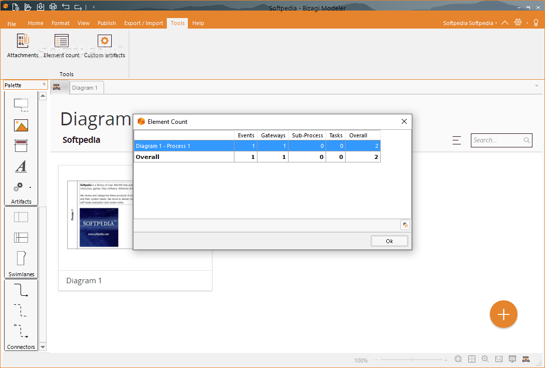Click the Save icon in title bar

point(40,6)
